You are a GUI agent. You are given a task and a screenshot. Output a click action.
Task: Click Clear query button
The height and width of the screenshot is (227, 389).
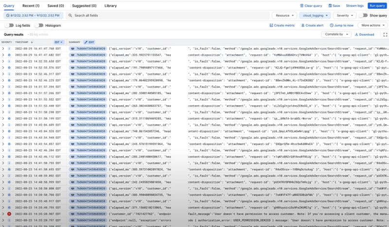click(311, 6)
